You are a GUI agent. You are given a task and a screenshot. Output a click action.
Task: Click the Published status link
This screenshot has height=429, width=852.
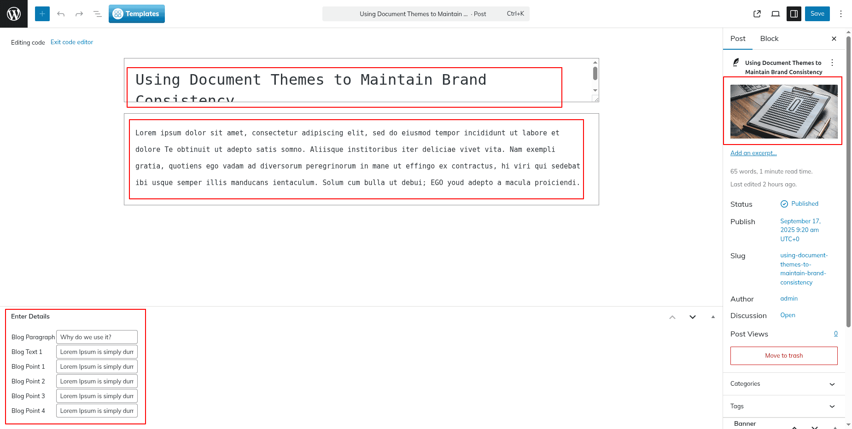805,204
